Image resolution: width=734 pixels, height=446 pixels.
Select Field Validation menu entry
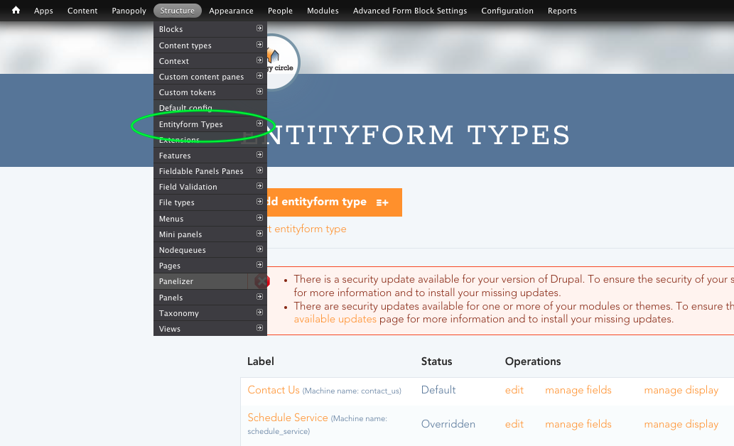[210, 187]
